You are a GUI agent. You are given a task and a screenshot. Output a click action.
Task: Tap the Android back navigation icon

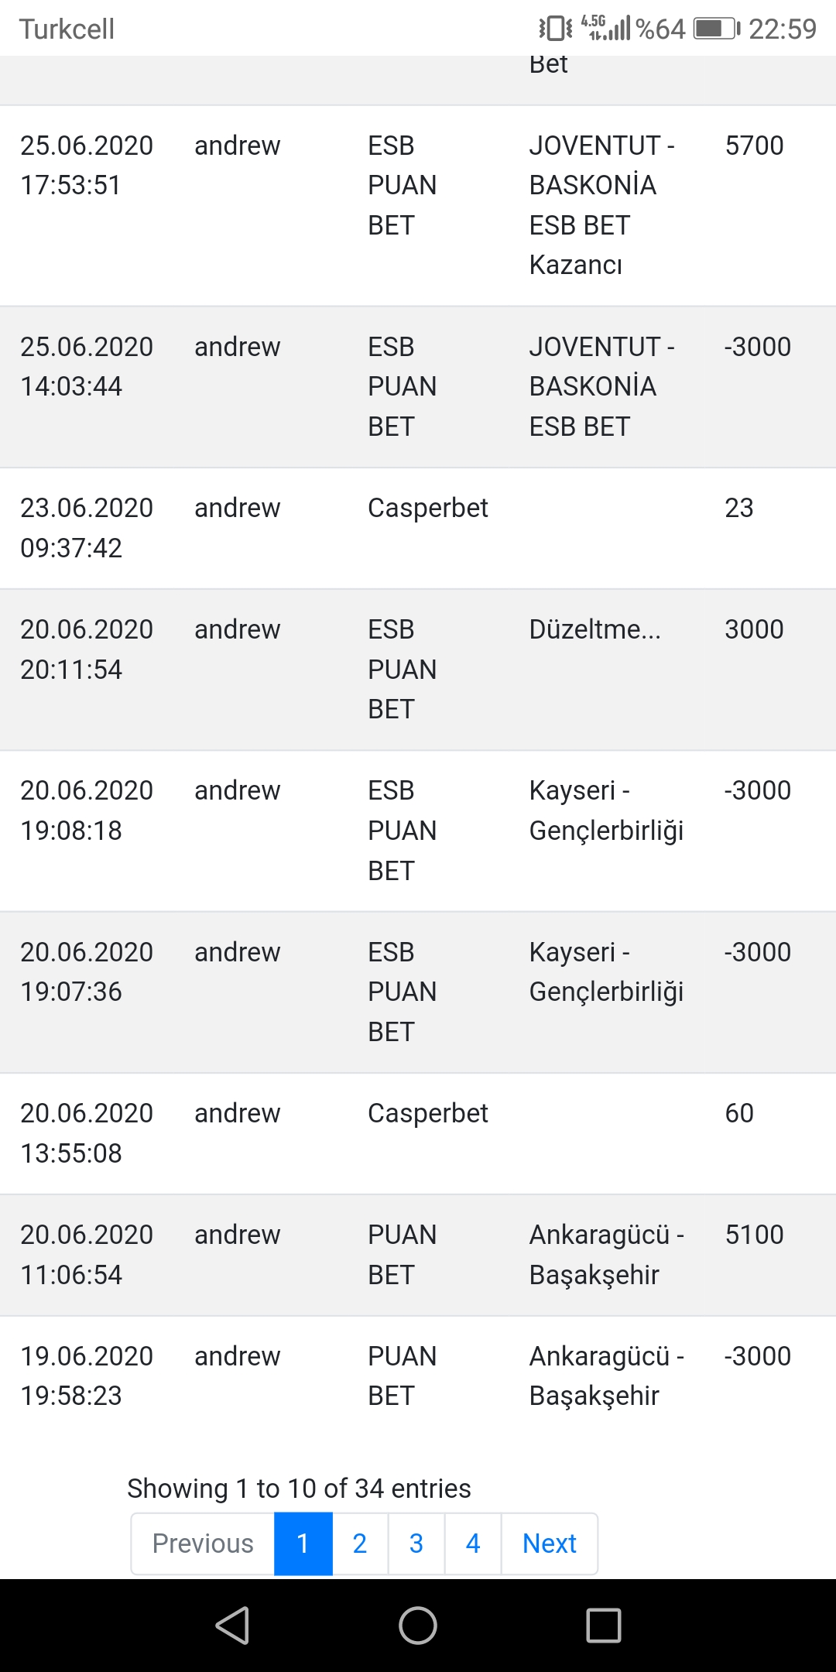(x=232, y=1625)
